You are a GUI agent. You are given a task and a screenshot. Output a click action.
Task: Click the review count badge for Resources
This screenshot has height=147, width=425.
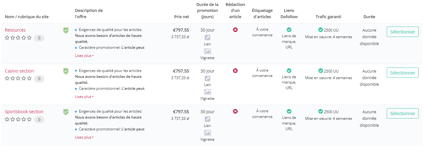[x=39, y=38]
